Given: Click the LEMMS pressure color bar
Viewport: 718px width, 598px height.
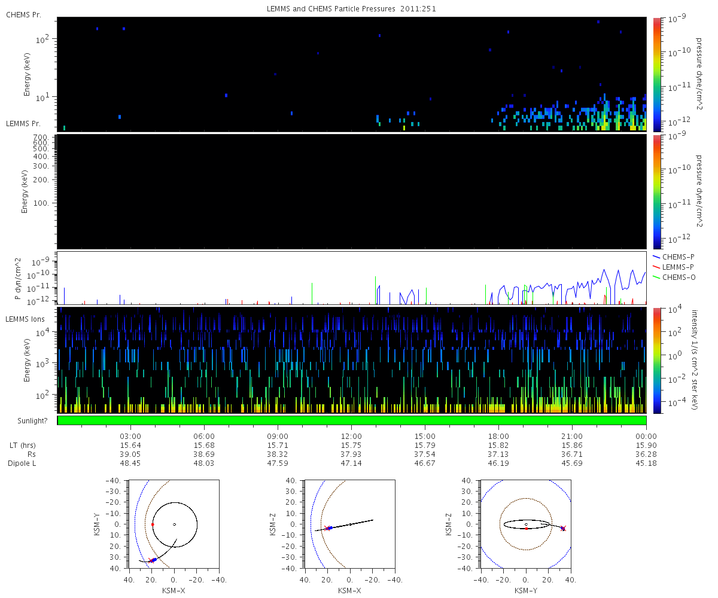Looking at the screenshot, I should (657, 191).
